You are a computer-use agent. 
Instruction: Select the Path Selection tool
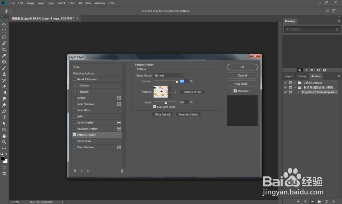coord(4,124)
